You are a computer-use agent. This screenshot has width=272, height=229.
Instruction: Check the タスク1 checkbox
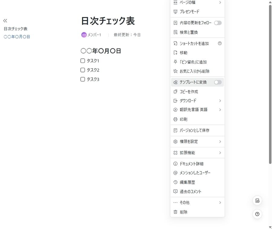click(x=82, y=61)
